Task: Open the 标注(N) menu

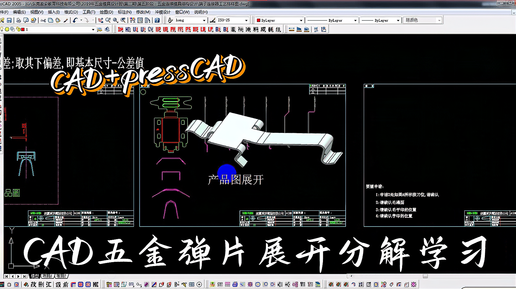Action: tap(124, 12)
